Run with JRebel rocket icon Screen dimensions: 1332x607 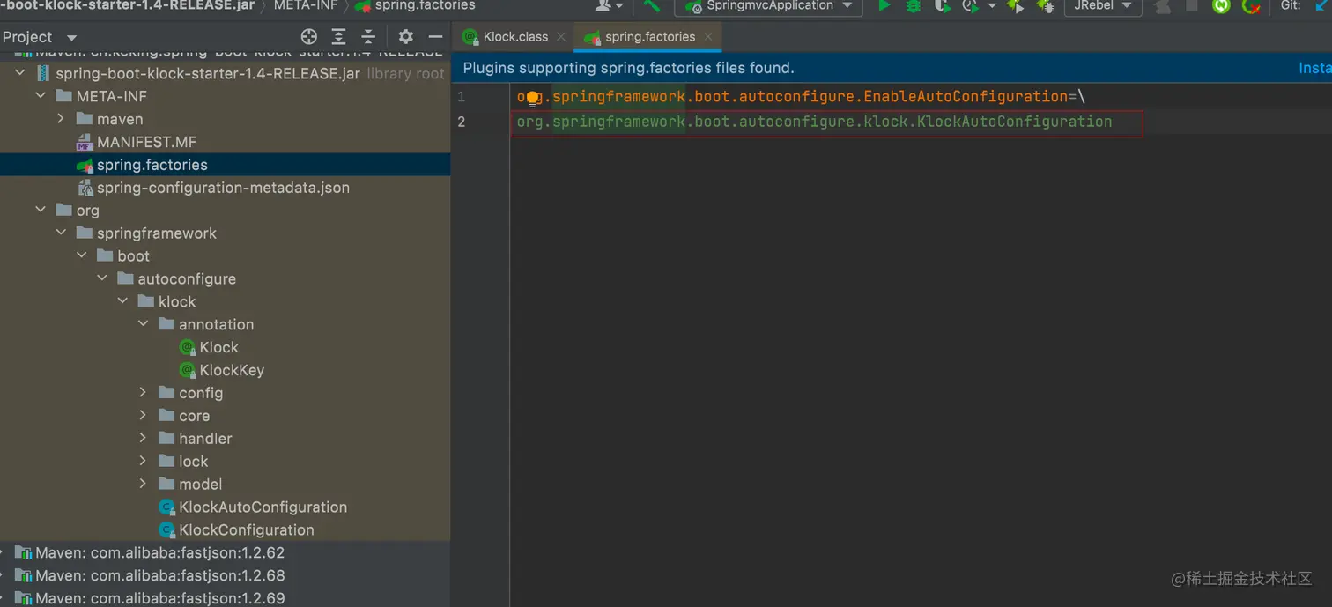coord(1016,6)
